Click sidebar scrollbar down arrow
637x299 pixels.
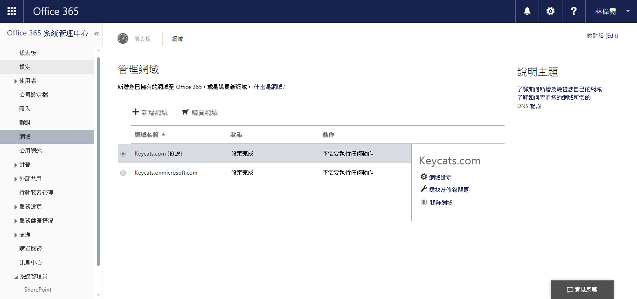[x=98, y=294]
